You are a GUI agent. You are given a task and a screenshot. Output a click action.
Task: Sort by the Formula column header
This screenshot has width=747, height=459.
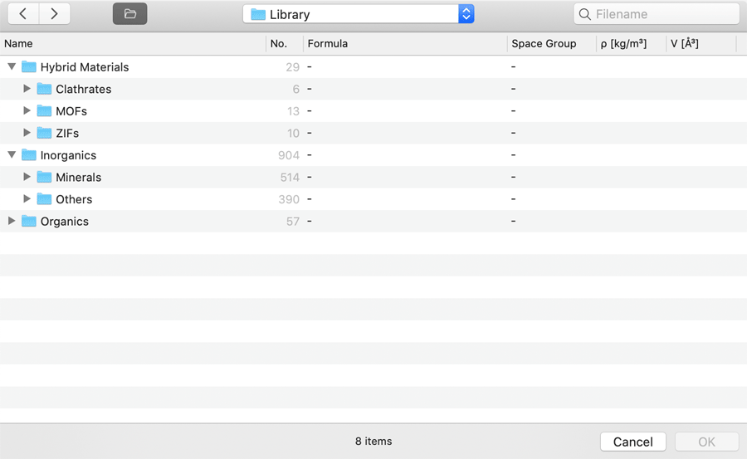point(404,44)
